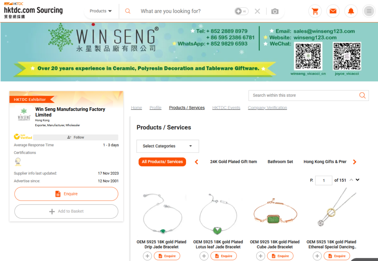Go to next page with down chevron

coord(357,180)
